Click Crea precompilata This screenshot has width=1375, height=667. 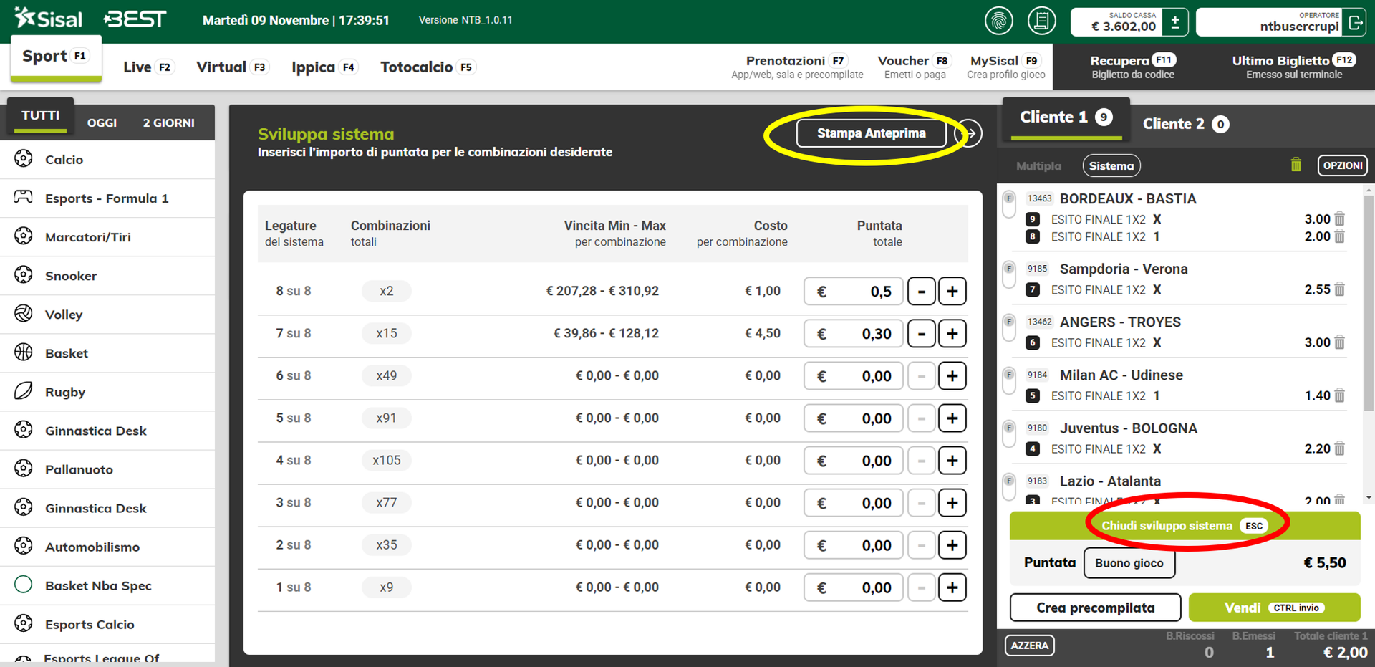pyautogui.click(x=1096, y=608)
